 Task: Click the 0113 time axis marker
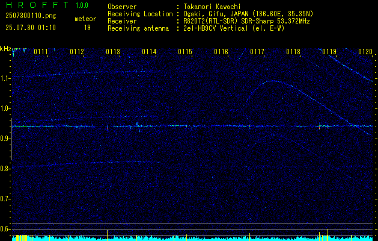click(113, 52)
